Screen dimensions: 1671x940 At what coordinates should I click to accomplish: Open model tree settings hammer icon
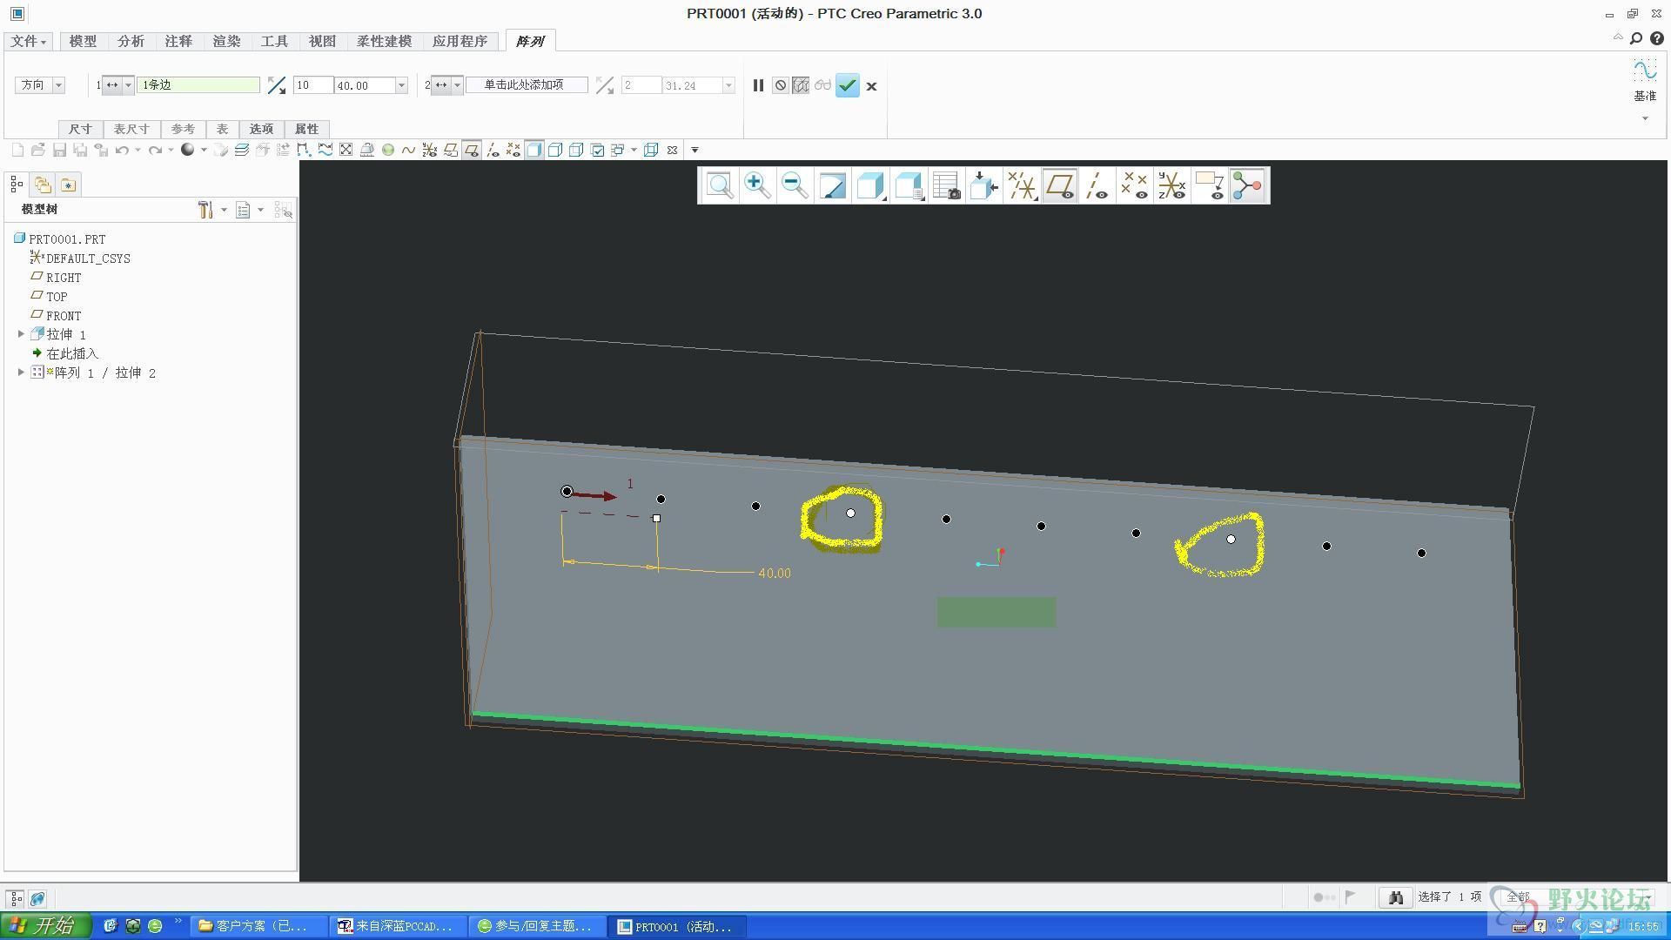coord(205,210)
